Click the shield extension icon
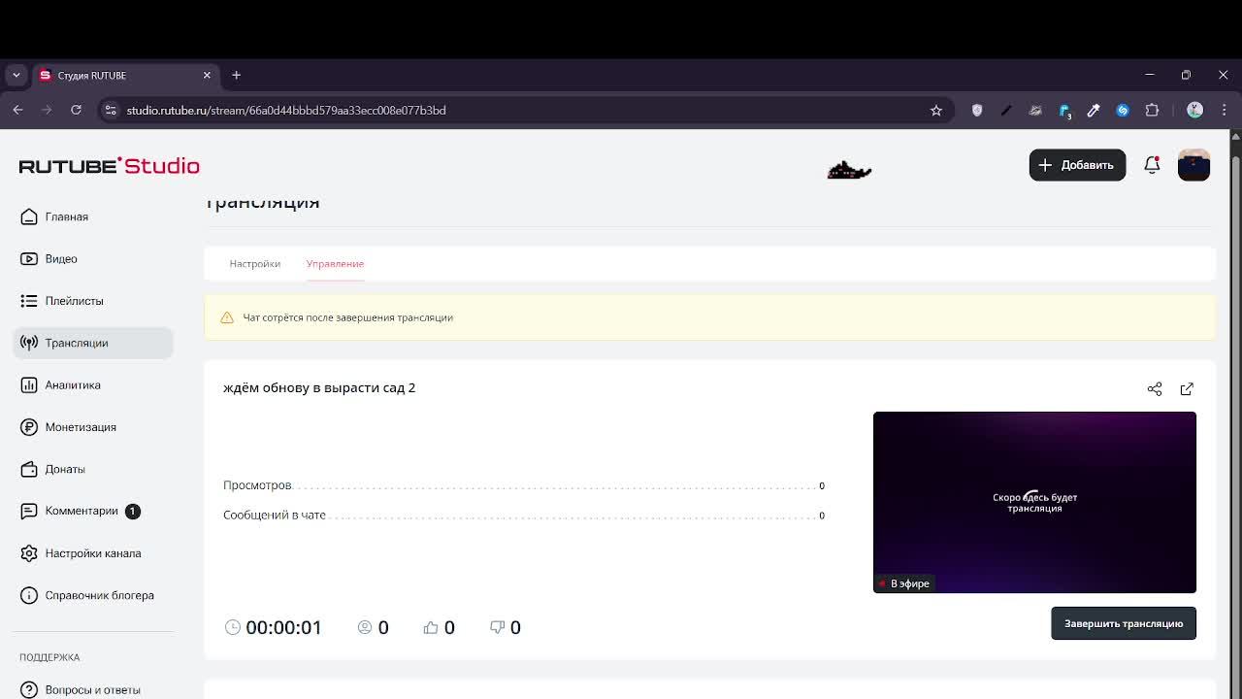The height and width of the screenshot is (699, 1242). click(977, 111)
